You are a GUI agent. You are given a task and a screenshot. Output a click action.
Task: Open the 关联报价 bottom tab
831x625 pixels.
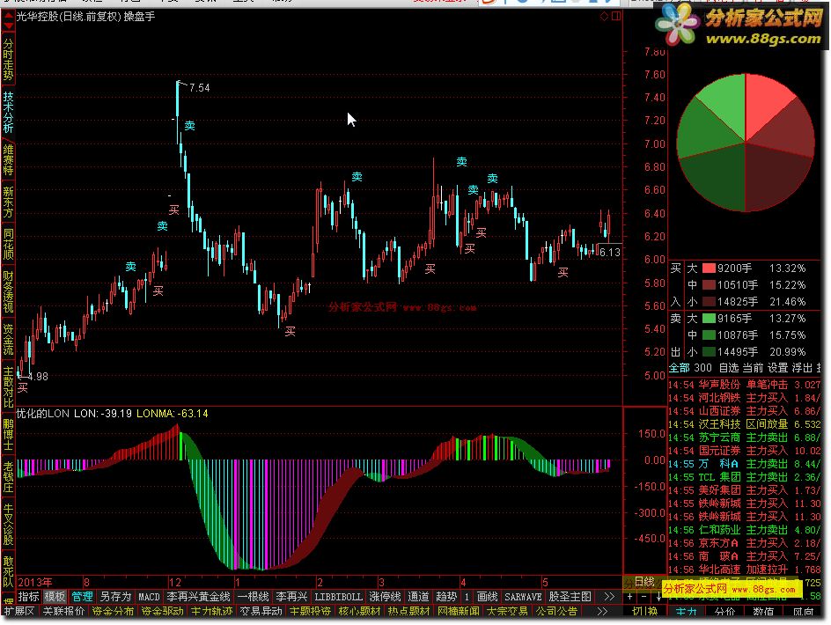pyautogui.click(x=63, y=611)
